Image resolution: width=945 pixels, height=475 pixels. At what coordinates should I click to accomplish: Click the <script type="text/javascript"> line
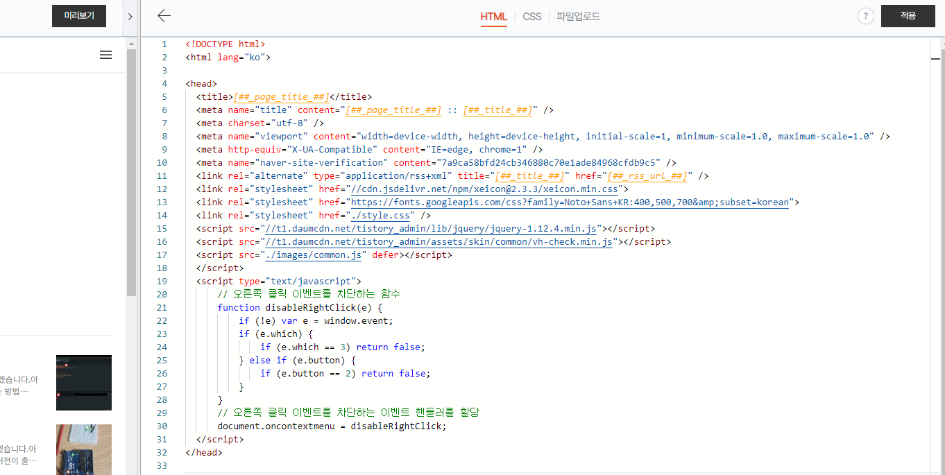coord(278,281)
